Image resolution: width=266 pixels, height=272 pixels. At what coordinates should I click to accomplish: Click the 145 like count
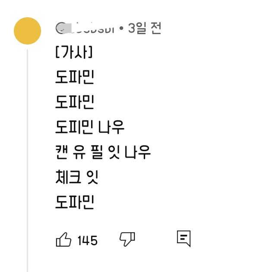(88, 240)
